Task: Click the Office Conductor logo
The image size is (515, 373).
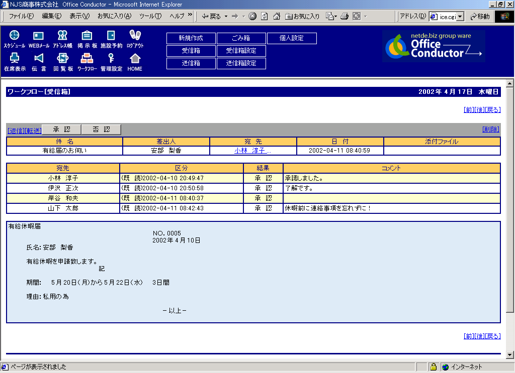Action: pos(434,46)
